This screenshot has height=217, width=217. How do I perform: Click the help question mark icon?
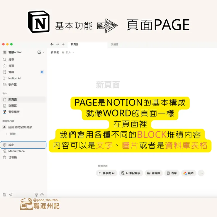[42, 195]
